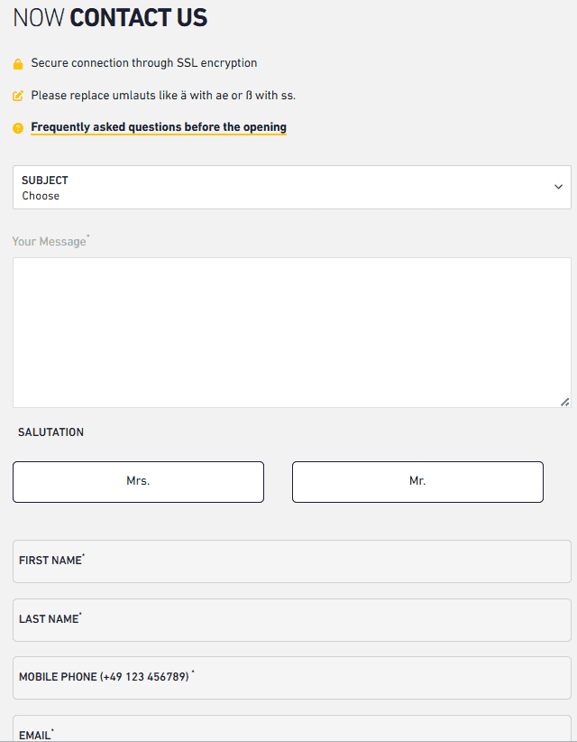Click the yellow pencil icon beside umlaut notice
The width and height of the screenshot is (577, 742).
[17, 95]
